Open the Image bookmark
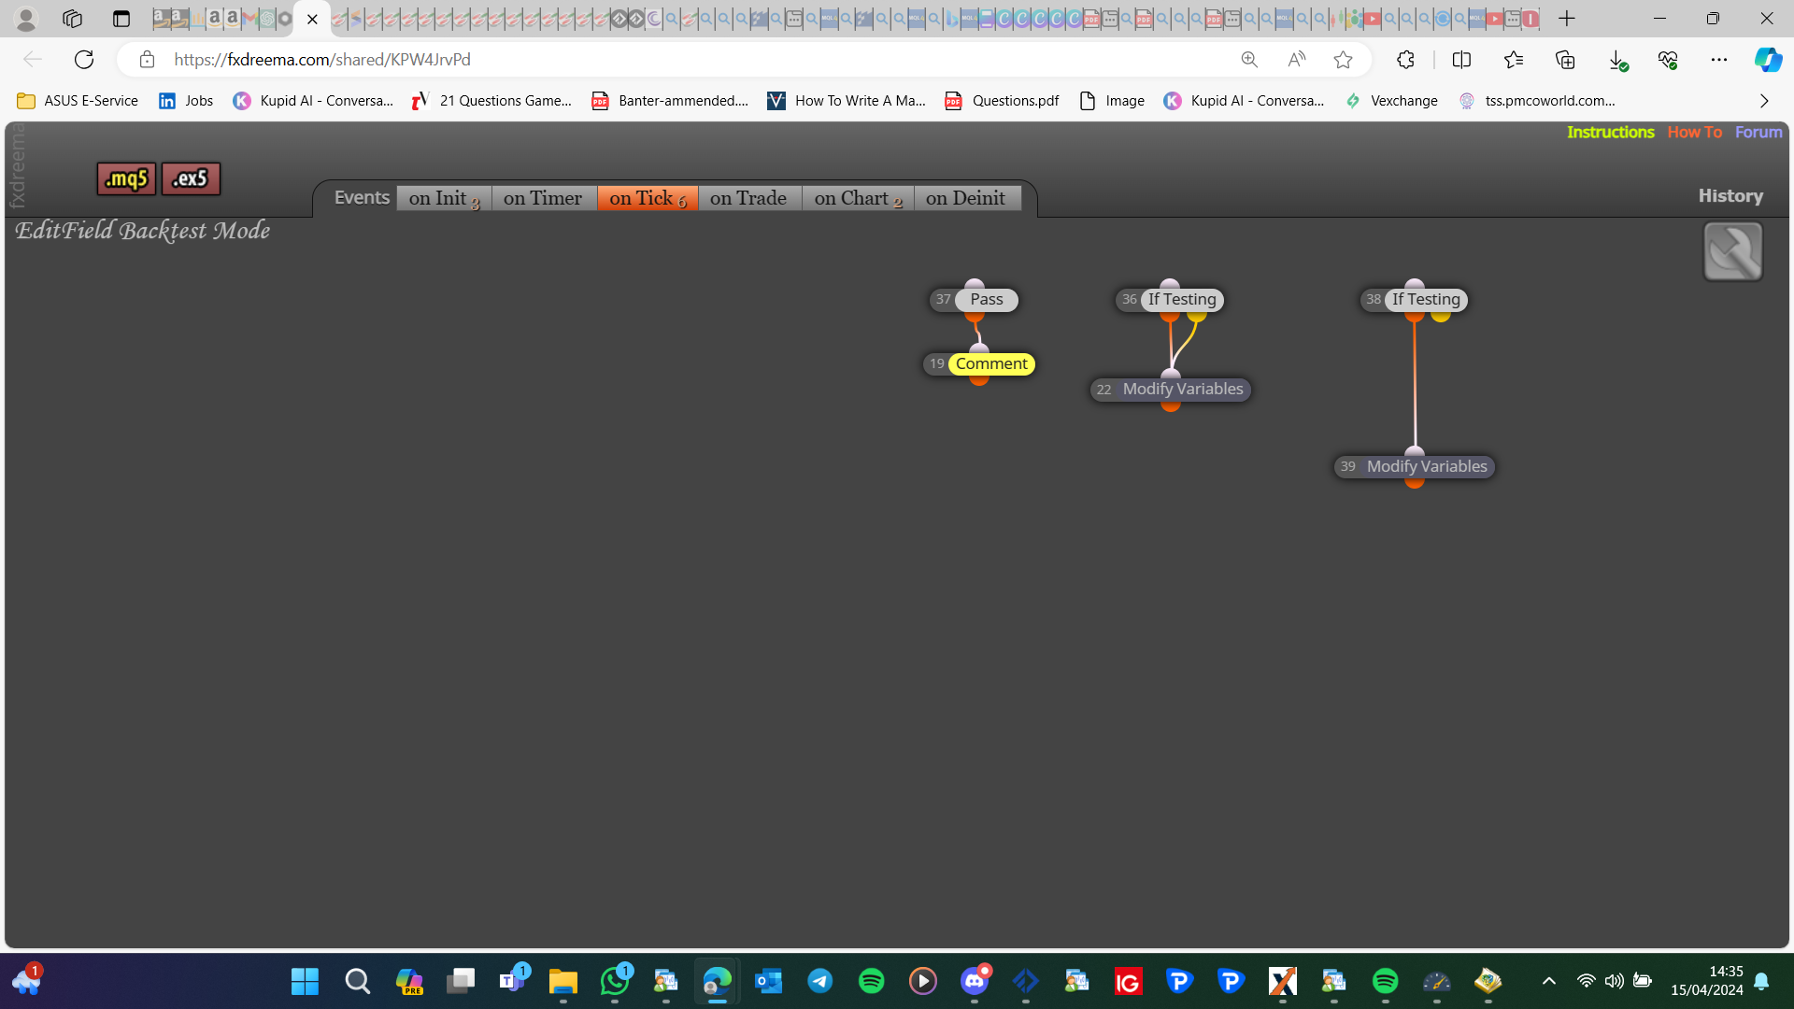1794x1009 pixels. (1112, 101)
